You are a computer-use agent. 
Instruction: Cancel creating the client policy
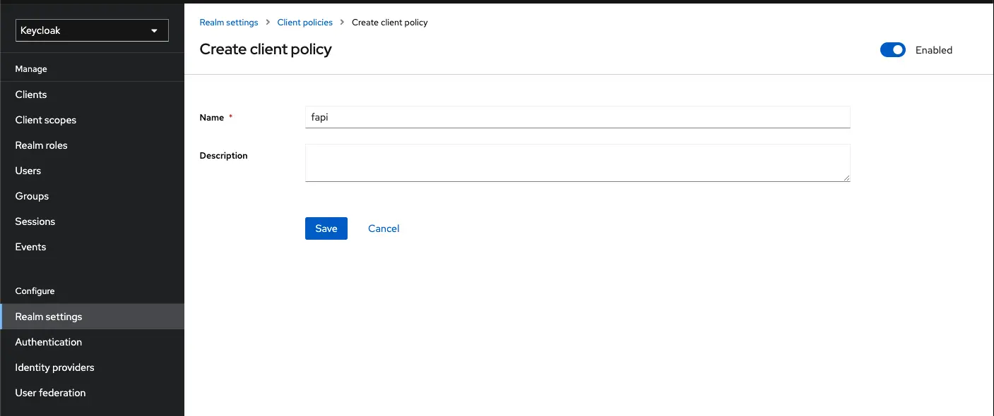coord(383,228)
